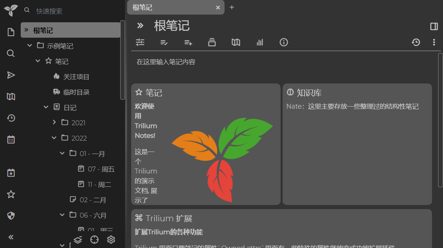
Task: Open the 示例笔记 note in the tree
Action: pyautogui.click(x=60, y=46)
